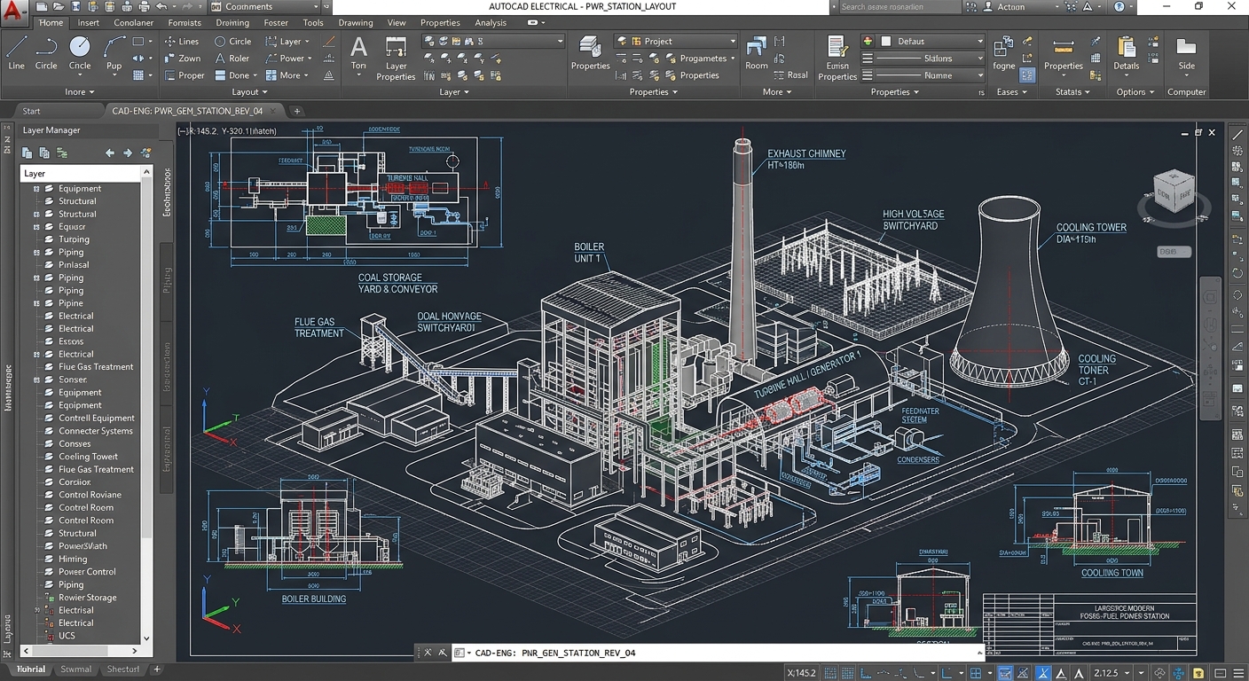Select the Shestorl layout tab at bottom
This screenshot has width=1249, height=681.
(122, 669)
